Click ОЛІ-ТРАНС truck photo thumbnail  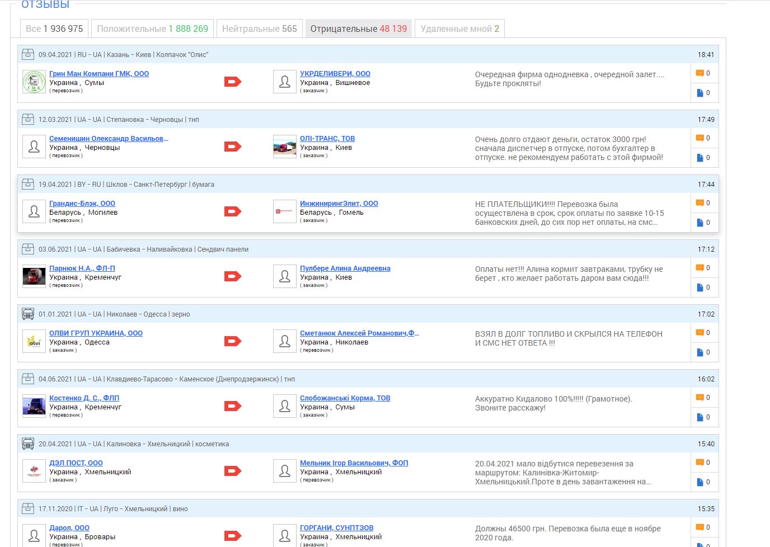pos(285,147)
